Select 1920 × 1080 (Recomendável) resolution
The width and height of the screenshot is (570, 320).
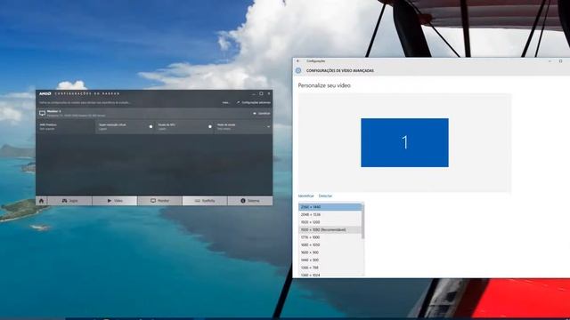pyautogui.click(x=330, y=229)
